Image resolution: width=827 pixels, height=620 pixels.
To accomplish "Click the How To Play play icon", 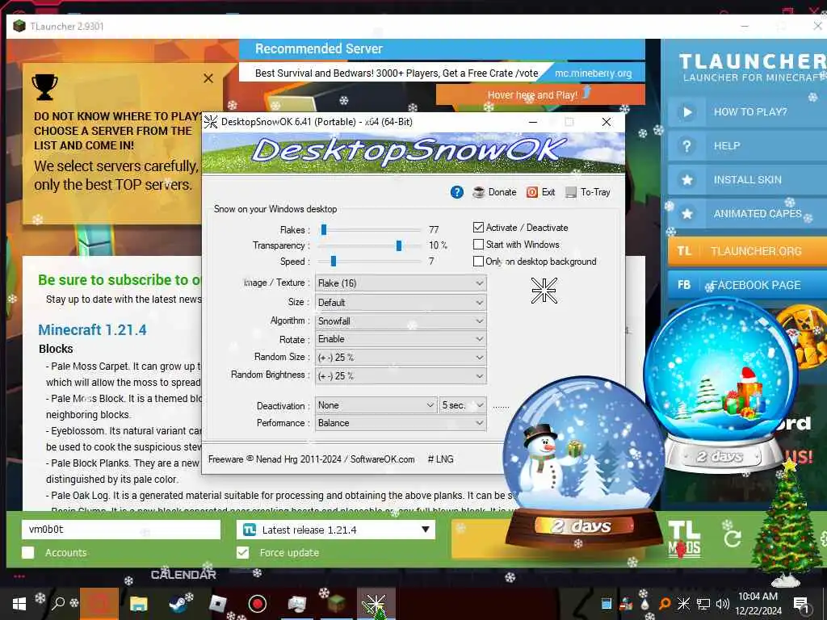I will click(x=687, y=111).
